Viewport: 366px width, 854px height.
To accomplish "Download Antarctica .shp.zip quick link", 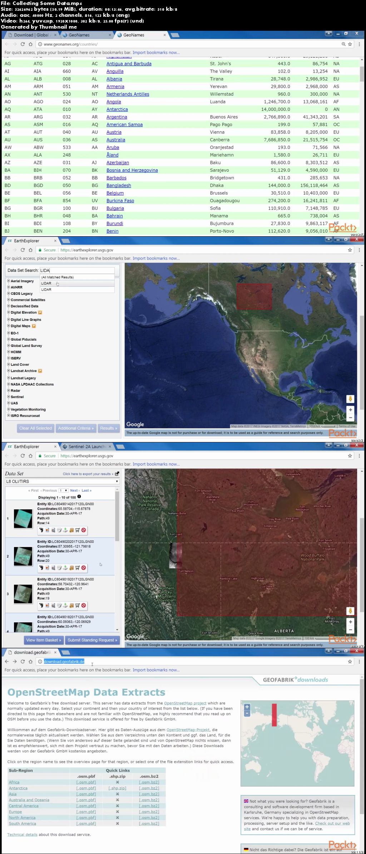I will (x=117, y=788).
